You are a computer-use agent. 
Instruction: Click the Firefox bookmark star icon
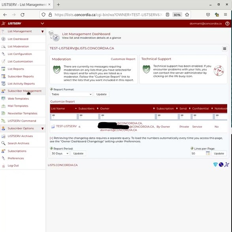coord(187,15)
